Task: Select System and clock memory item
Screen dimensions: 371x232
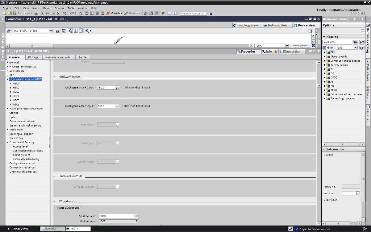Action: (25, 125)
